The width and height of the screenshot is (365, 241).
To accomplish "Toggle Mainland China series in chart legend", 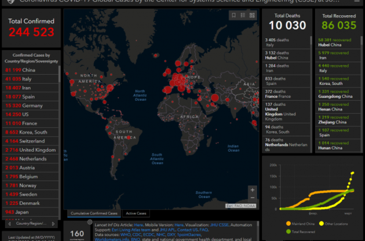I will (300, 222).
